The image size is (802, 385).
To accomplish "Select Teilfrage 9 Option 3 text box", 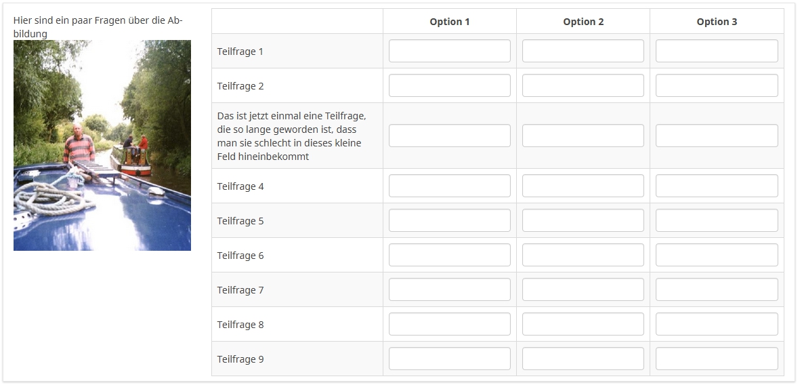I will point(716,359).
